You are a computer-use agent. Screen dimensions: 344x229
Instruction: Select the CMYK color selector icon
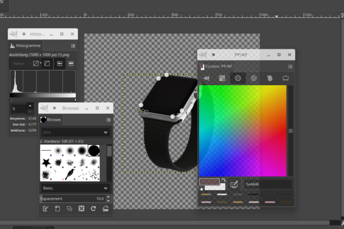click(x=221, y=78)
